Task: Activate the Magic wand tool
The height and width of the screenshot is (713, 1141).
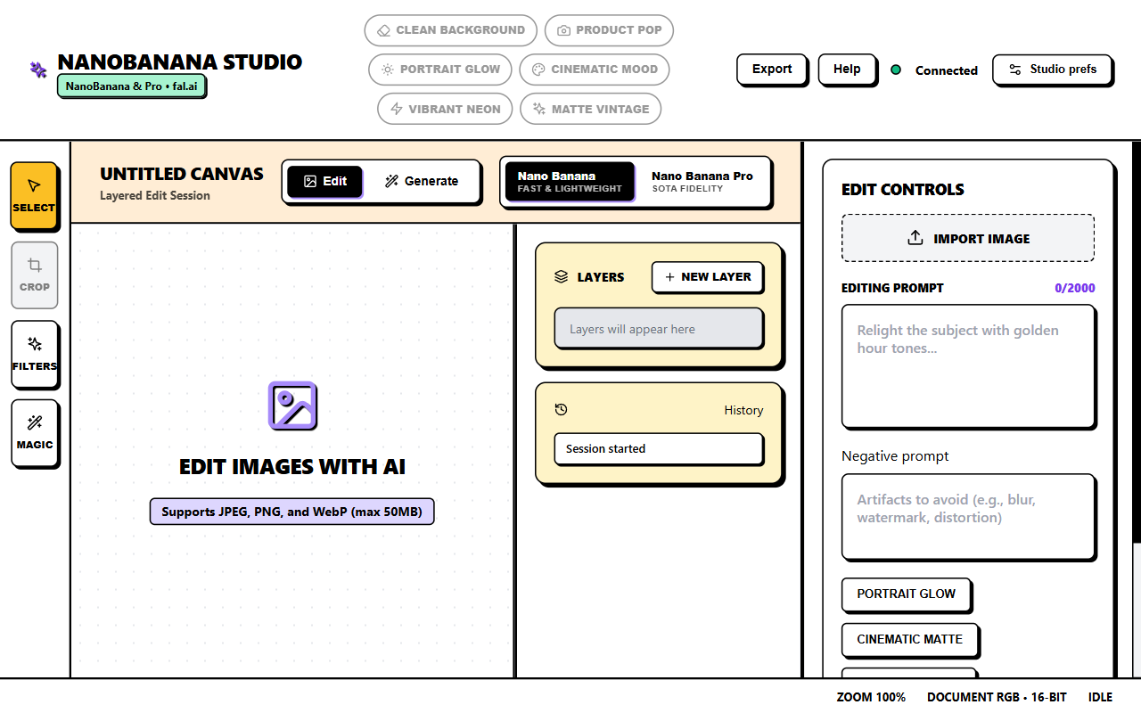Action: [34, 432]
